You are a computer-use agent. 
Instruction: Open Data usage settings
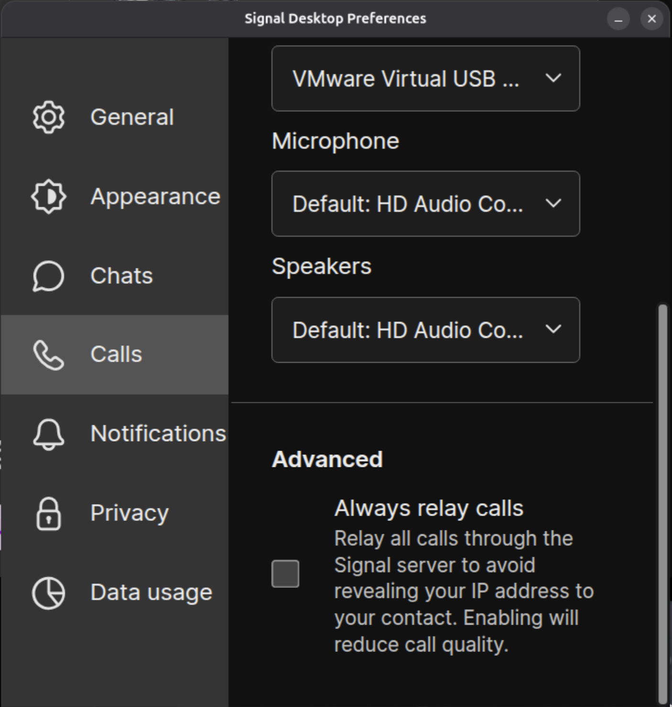(x=114, y=593)
